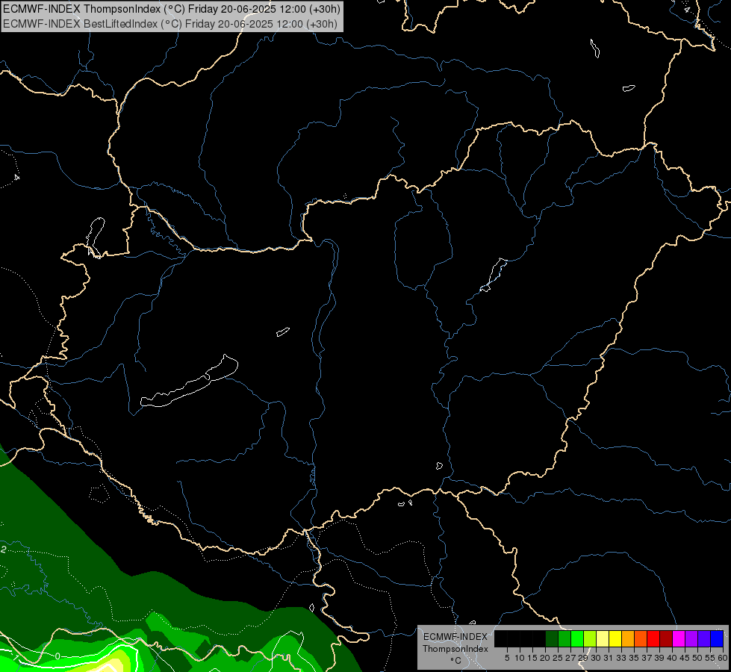Select the orange-red 35–37 legend swatch
Screen dimensions: 731x672
click(x=641, y=638)
